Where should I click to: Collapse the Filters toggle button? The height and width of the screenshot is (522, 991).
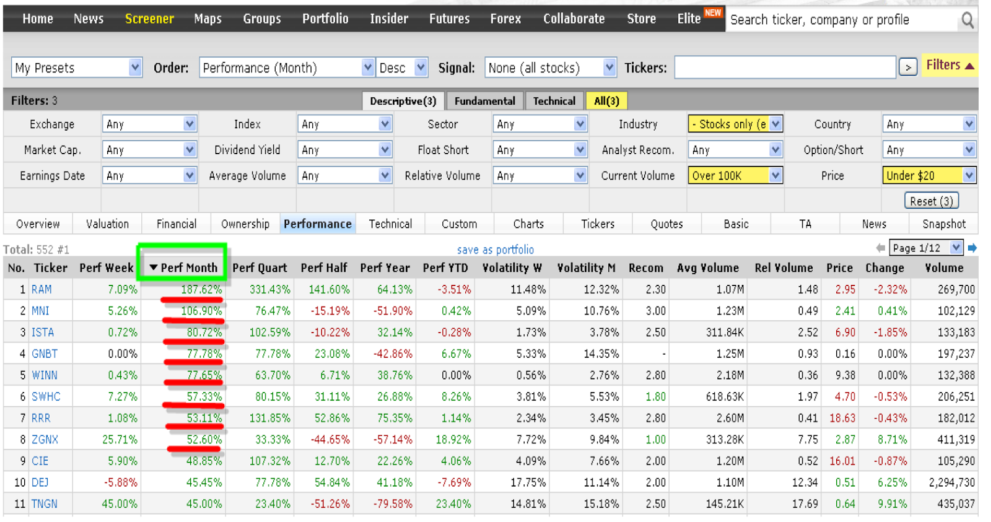pyautogui.click(x=950, y=65)
